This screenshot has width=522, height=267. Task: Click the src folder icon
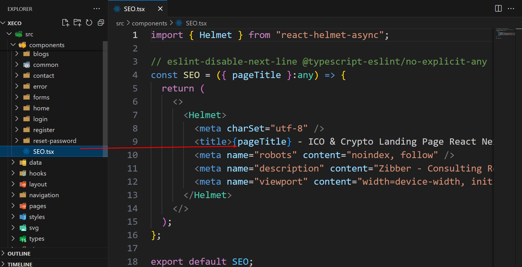pyautogui.click(x=19, y=34)
